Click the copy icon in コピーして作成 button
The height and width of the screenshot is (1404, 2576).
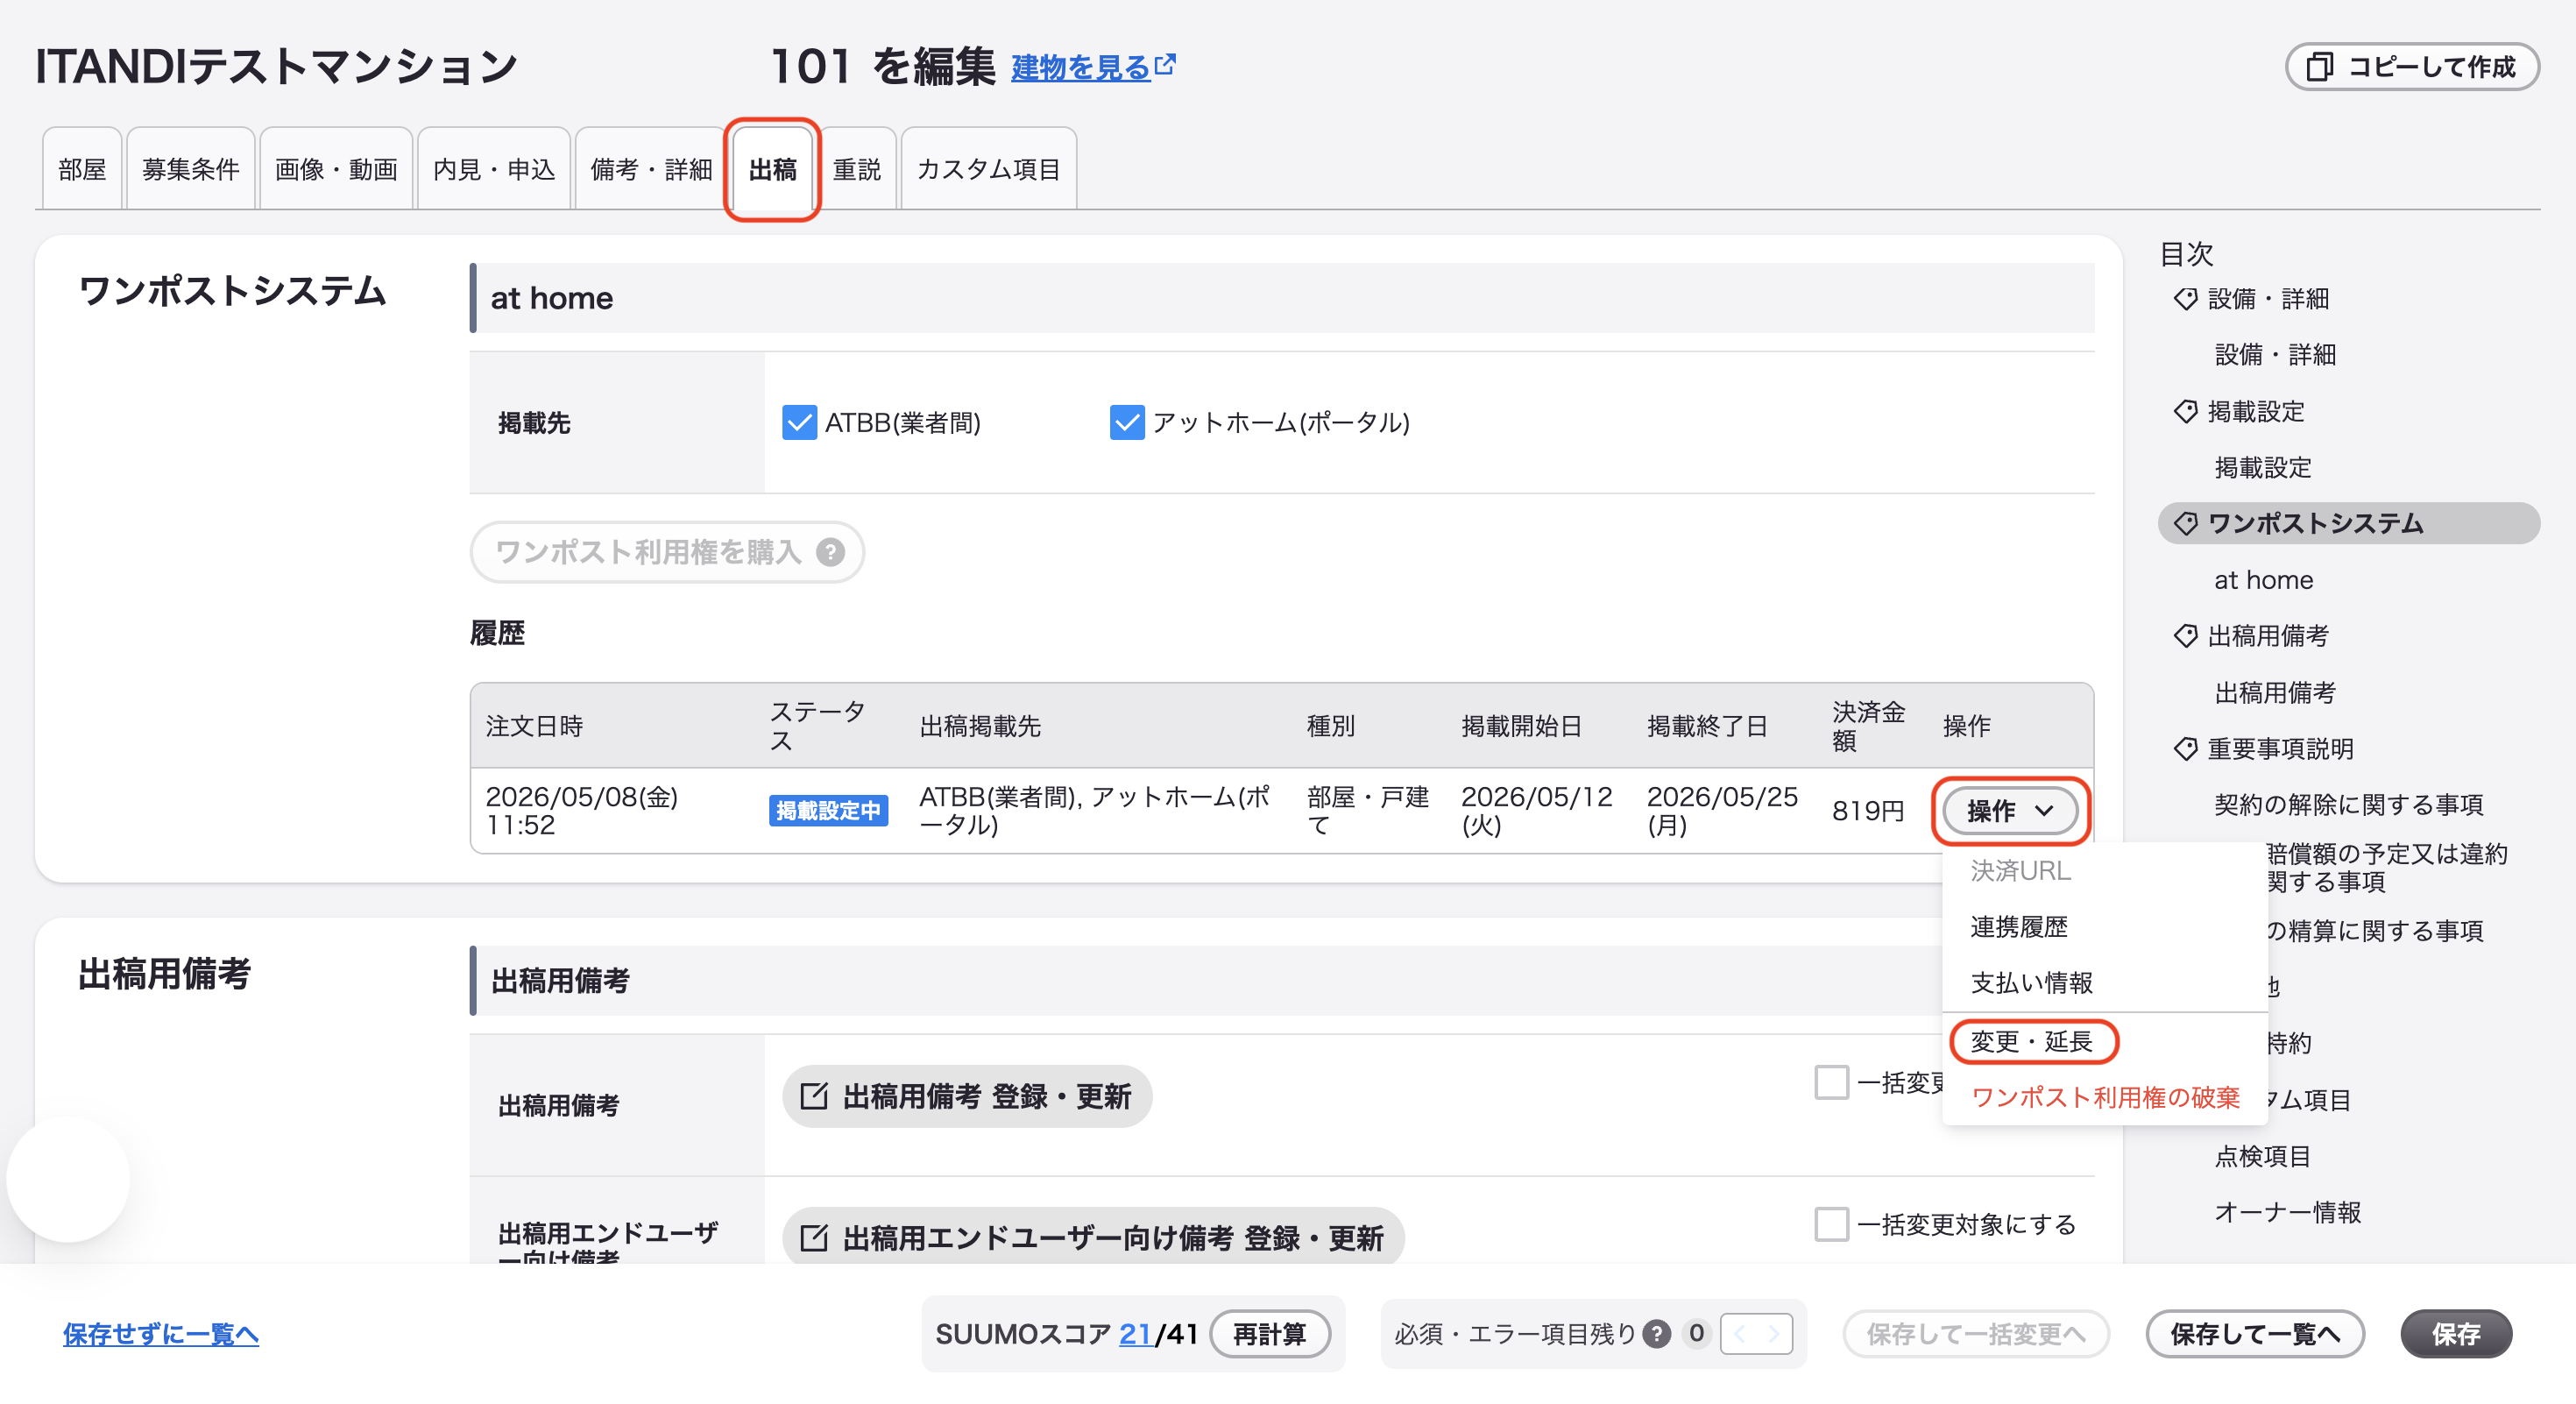(2320, 67)
